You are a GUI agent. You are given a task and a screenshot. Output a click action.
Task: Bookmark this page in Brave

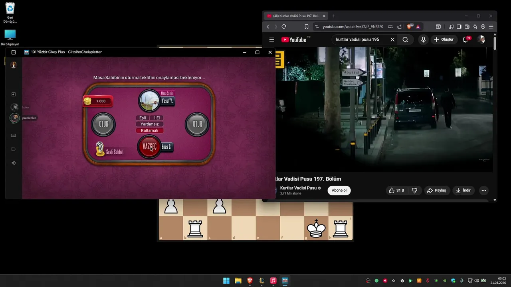pos(307,27)
